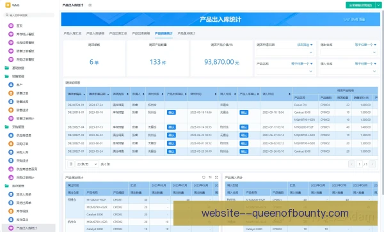This screenshot has width=384, height=232.
Task: Collapse the 库存管理 folder
Action: pyautogui.click(x=18, y=186)
